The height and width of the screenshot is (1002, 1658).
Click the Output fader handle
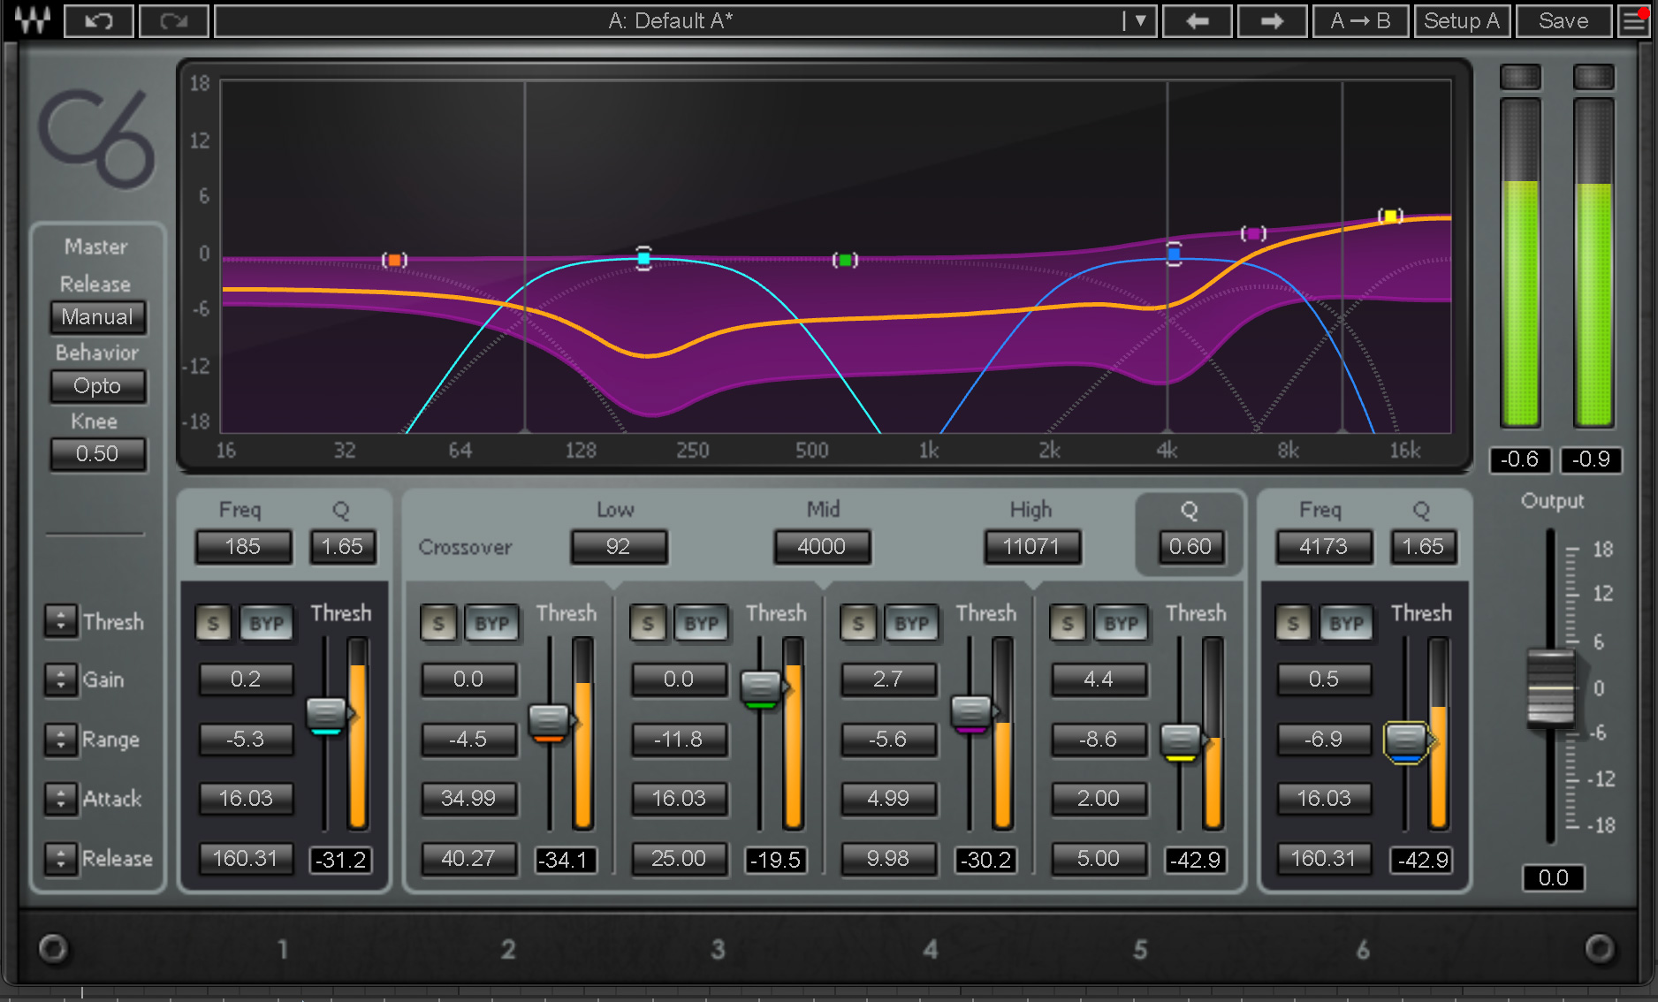click(x=1551, y=689)
